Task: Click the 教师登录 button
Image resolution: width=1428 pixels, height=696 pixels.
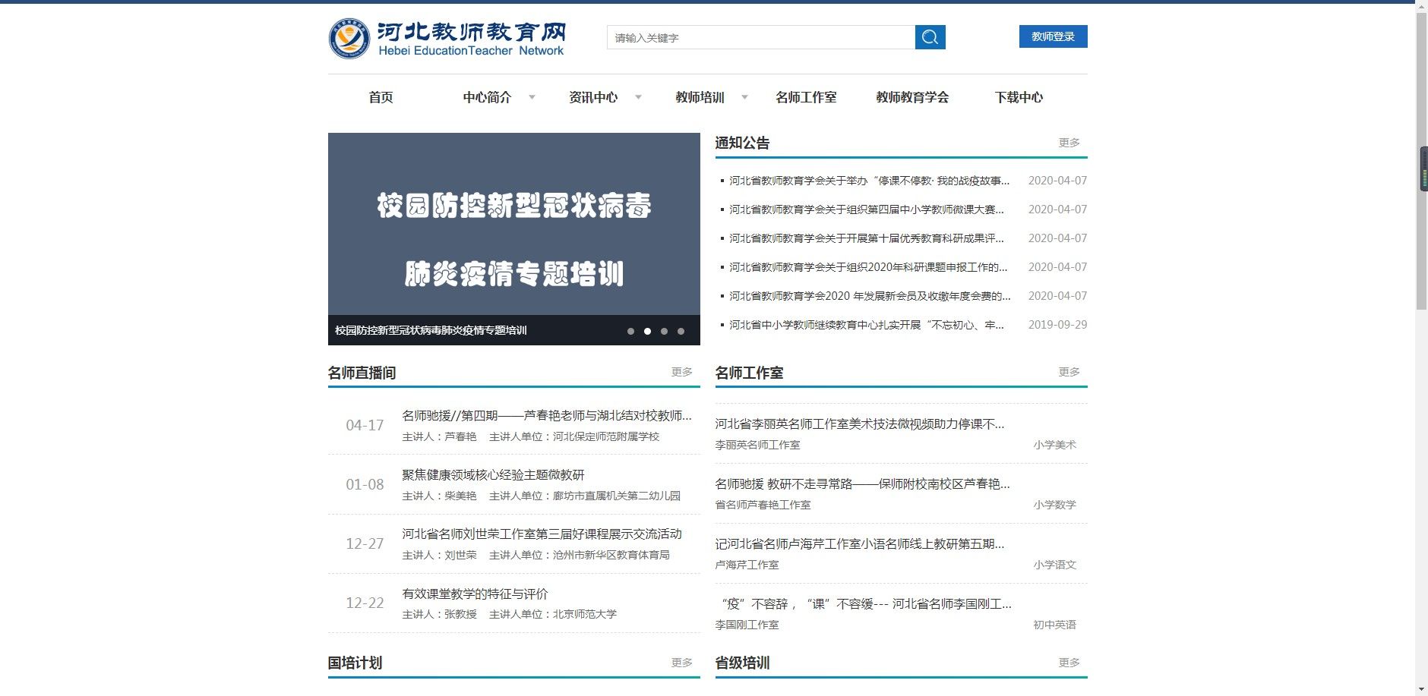Action: [x=1053, y=36]
